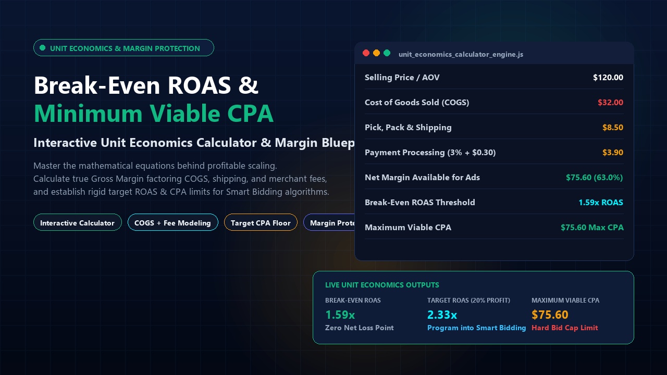Click the Minimum Viable CPA green headline
Image resolution: width=667 pixels, height=375 pixels.
[153, 114]
